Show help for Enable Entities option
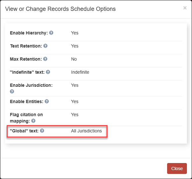Screen dimensions: 192x179 coord(47,101)
